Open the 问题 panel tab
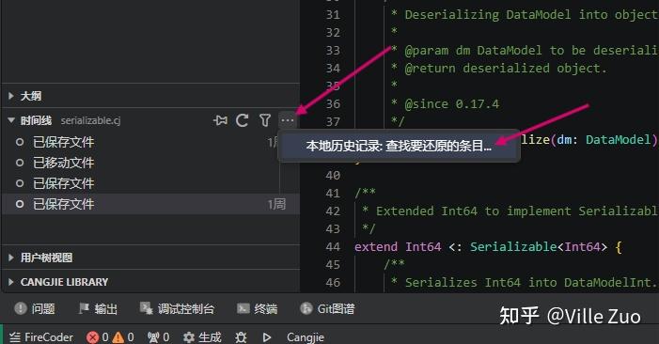Image resolution: width=659 pixels, height=344 pixels. pyautogui.click(x=35, y=308)
